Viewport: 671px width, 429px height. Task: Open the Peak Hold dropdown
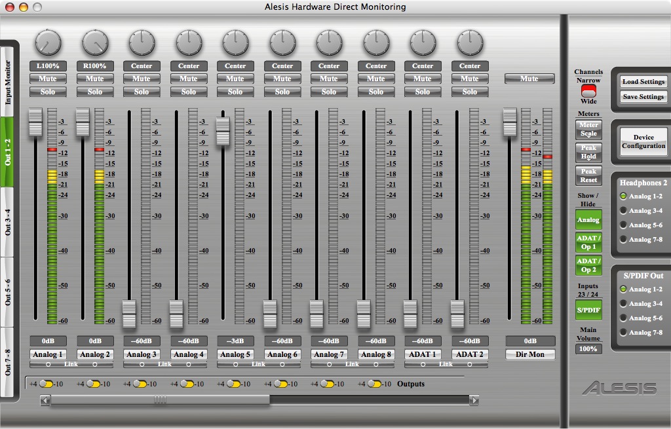tap(589, 152)
